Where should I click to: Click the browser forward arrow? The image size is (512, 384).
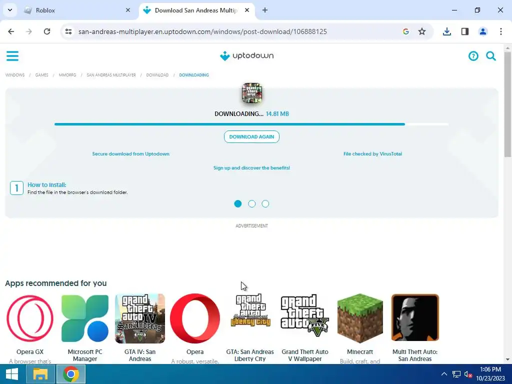tap(29, 31)
